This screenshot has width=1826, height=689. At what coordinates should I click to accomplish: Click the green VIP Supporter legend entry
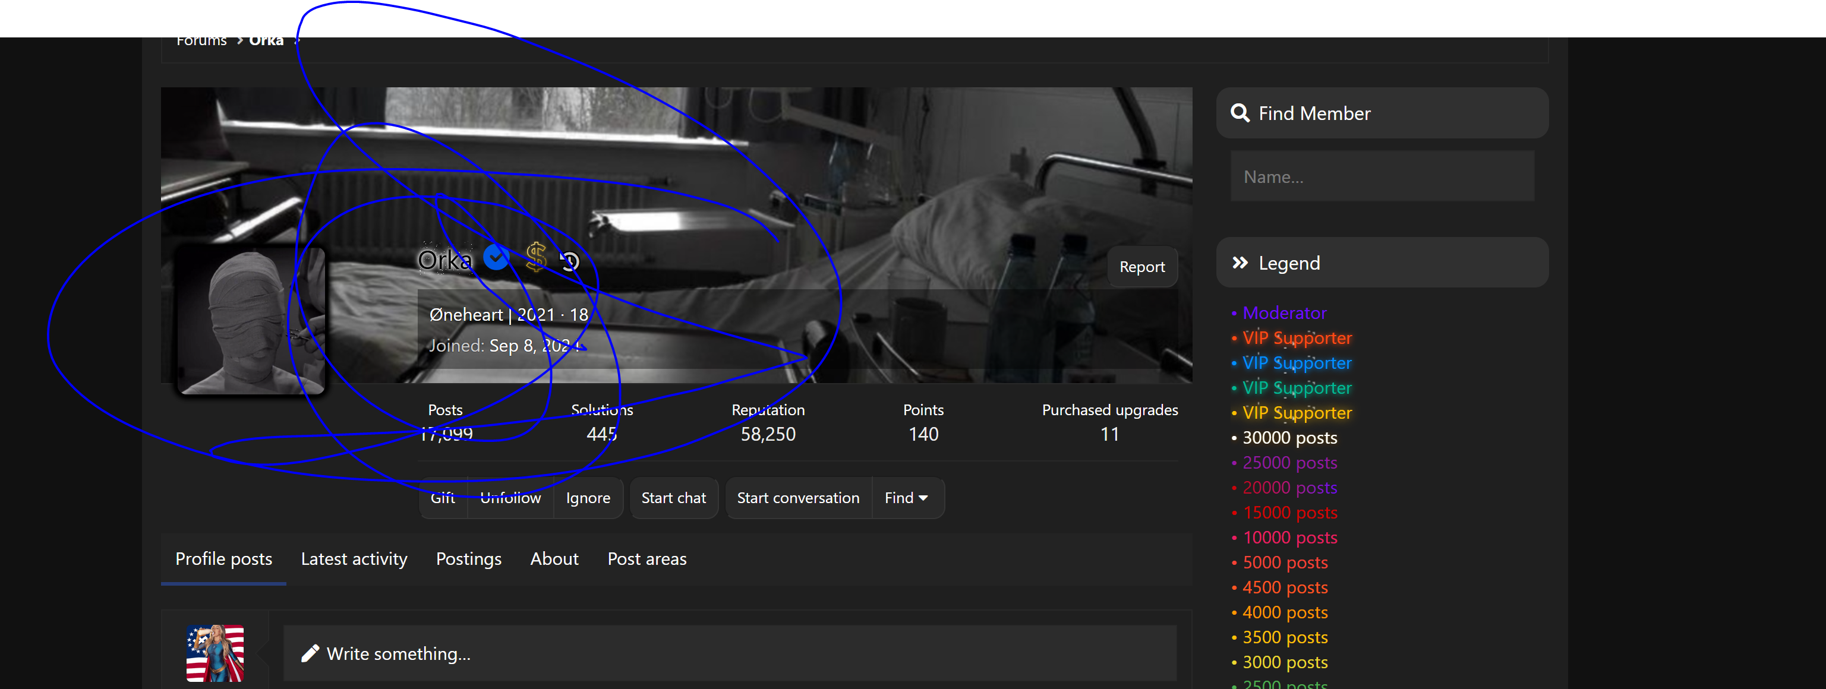point(1297,388)
